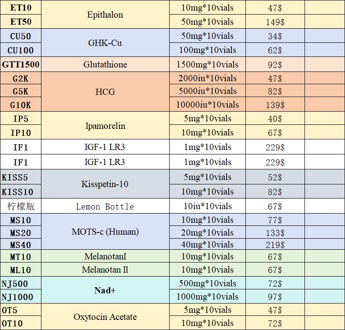Select the NJ1000 code cell
This screenshot has width=345, height=330.
(21, 296)
